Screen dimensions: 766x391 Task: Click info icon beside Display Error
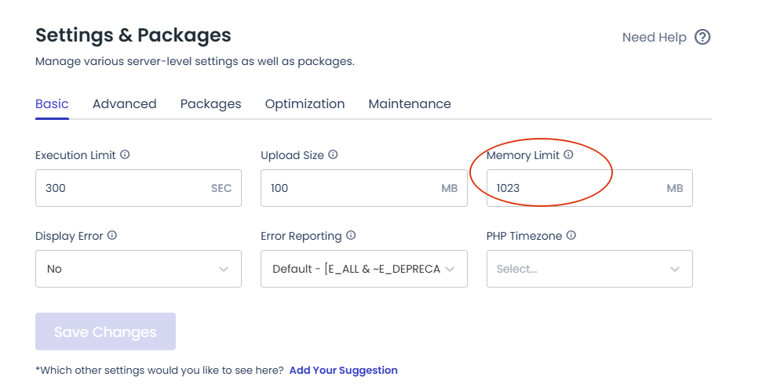(x=112, y=236)
